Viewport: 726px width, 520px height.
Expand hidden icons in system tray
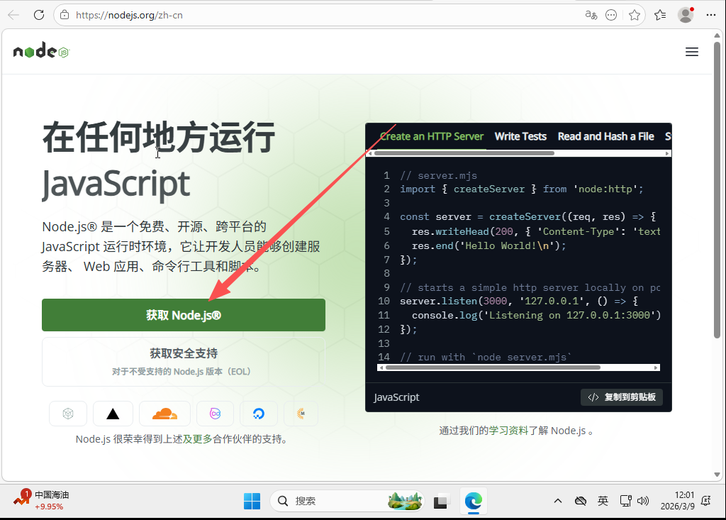coord(558,501)
